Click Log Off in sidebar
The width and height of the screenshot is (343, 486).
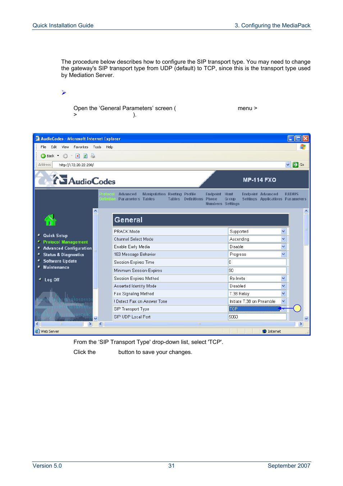52,280
